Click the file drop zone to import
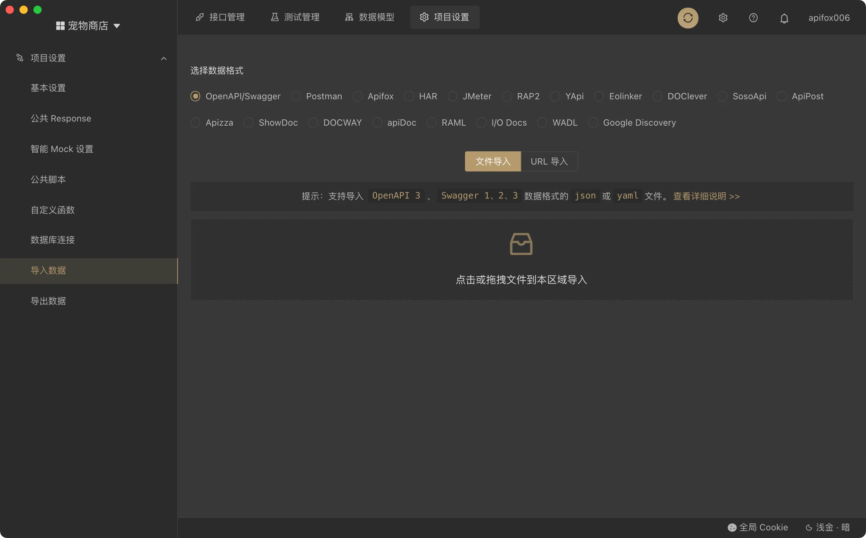 pos(521,260)
